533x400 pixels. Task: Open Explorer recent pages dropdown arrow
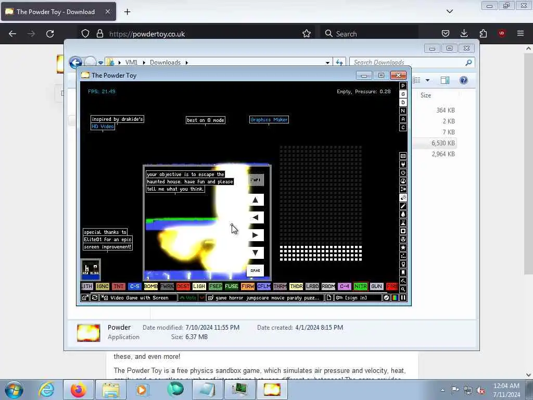point(100,63)
